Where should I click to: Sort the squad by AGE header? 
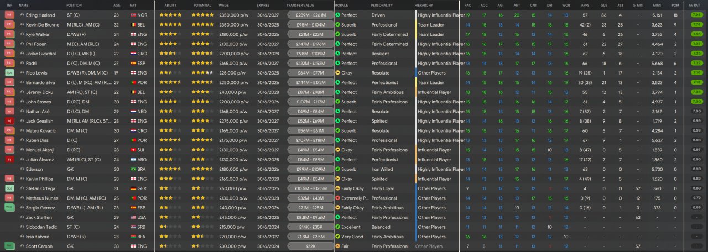(x=117, y=5)
